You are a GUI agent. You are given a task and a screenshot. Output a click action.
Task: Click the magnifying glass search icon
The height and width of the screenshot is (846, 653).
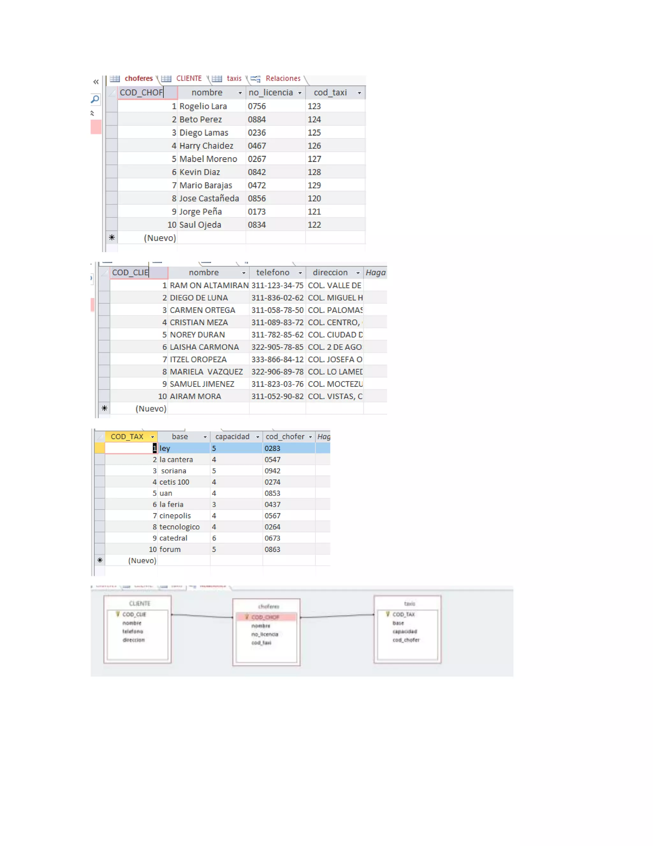pyautogui.click(x=95, y=100)
